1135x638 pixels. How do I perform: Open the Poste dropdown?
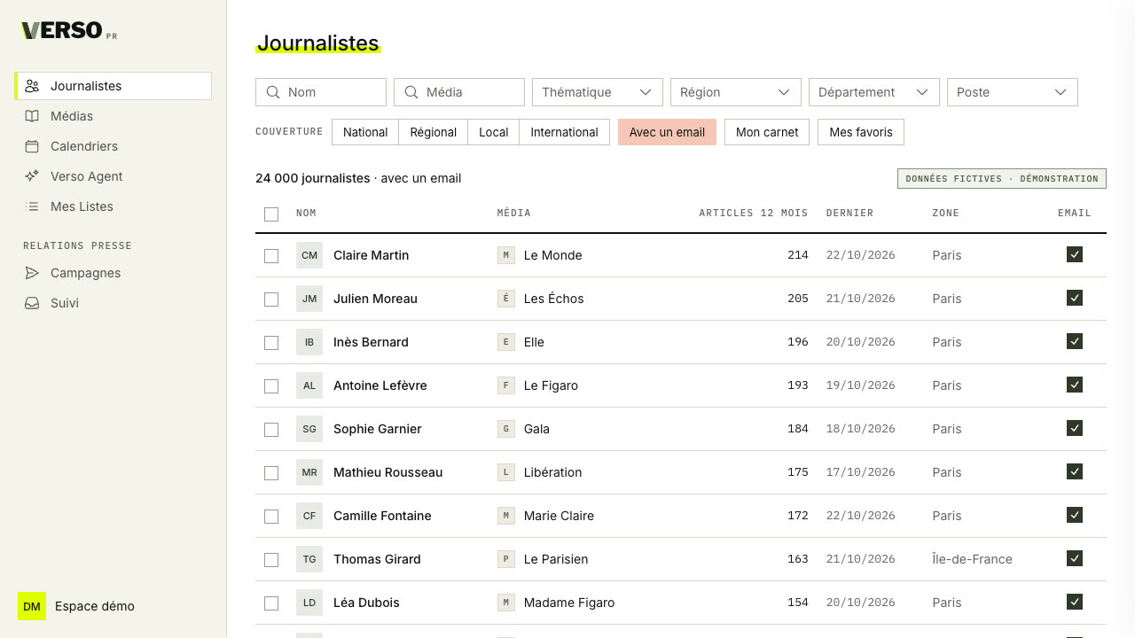pos(1013,92)
